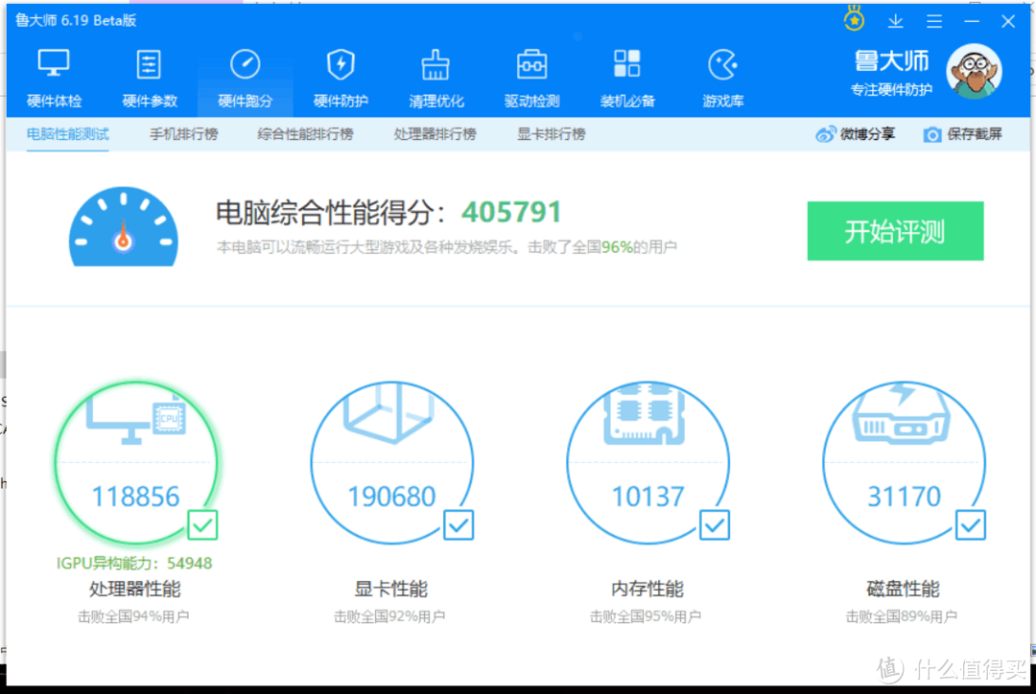1036x694 pixels.
Task: Click the 96% beaten users description line
Action: click(447, 247)
